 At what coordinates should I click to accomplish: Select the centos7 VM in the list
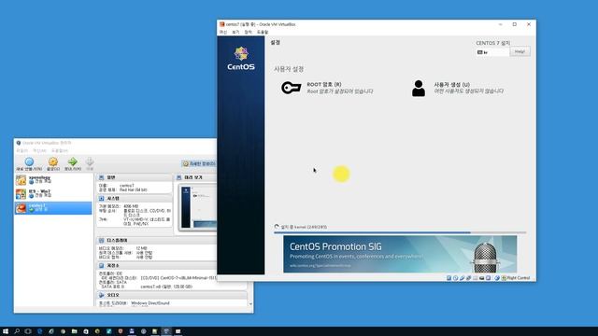click(x=53, y=207)
